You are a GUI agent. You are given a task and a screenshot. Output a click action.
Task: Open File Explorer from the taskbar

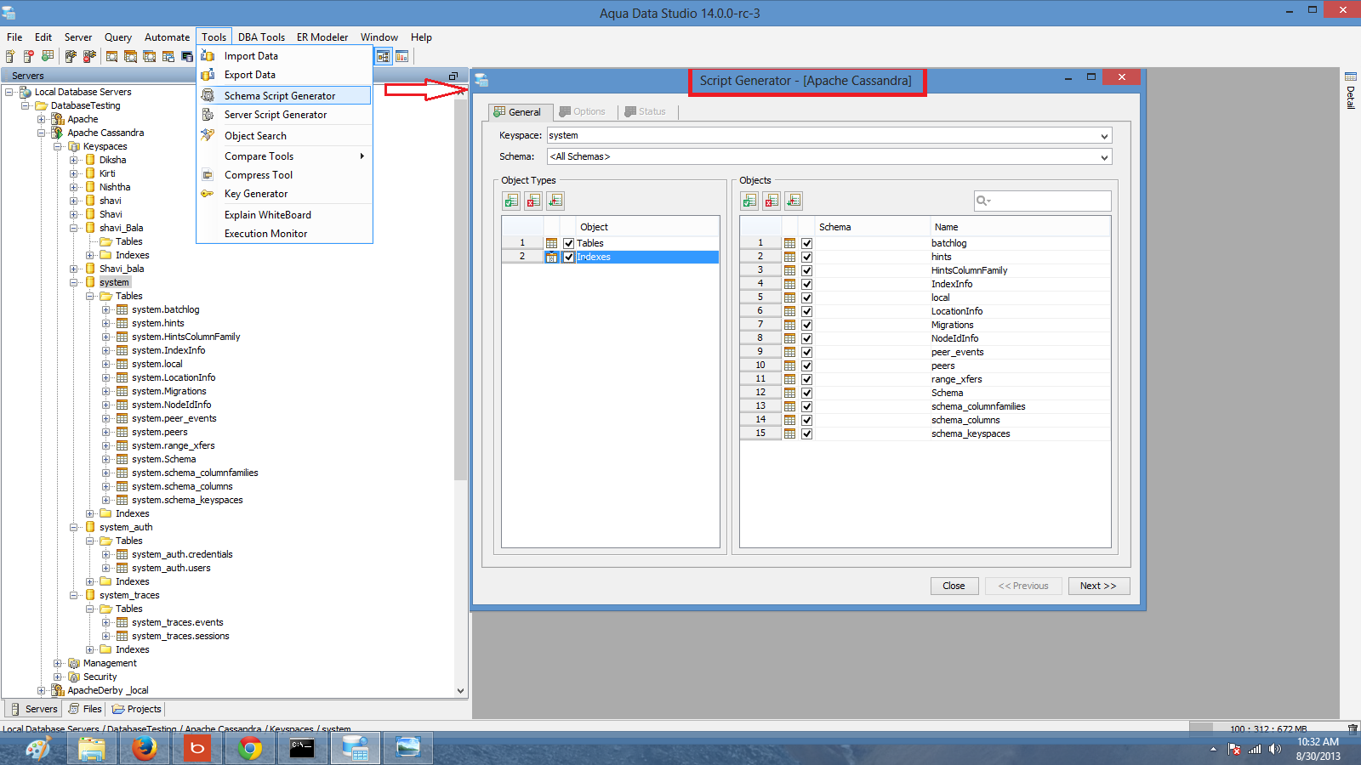pos(92,748)
